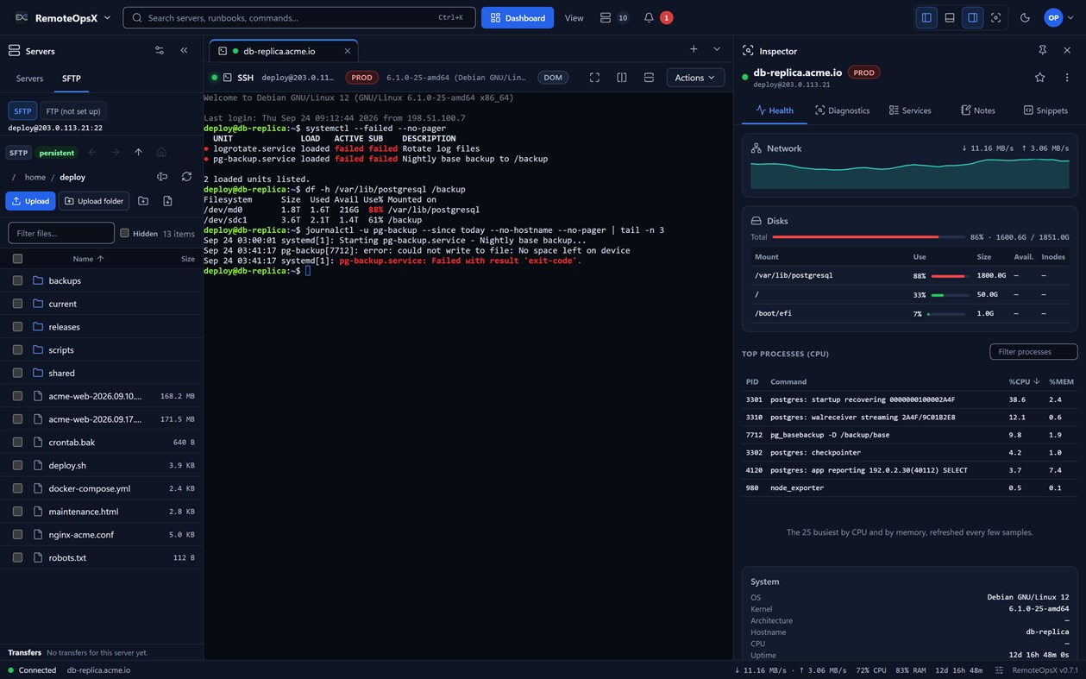Close the Inspector panel
Viewport: 1086px width, 679px height.
(x=1067, y=51)
